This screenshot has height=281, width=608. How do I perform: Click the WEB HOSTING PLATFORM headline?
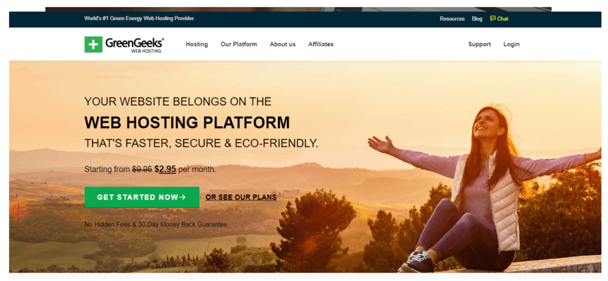click(187, 122)
